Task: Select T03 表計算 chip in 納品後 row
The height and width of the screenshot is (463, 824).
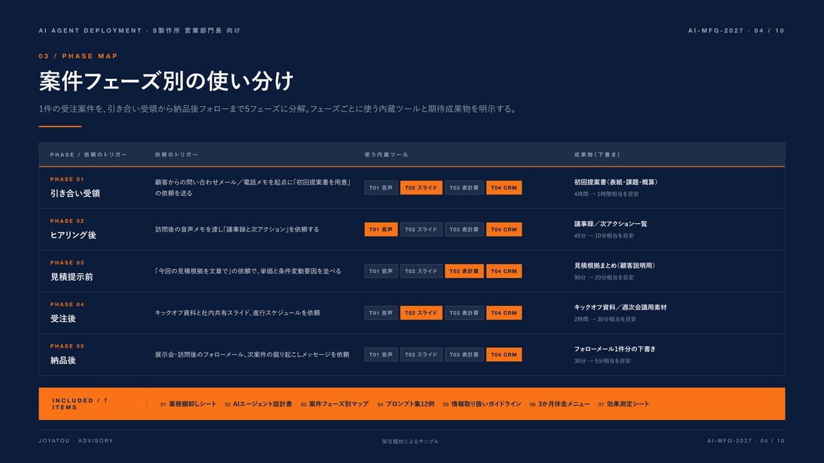Action: click(465, 355)
